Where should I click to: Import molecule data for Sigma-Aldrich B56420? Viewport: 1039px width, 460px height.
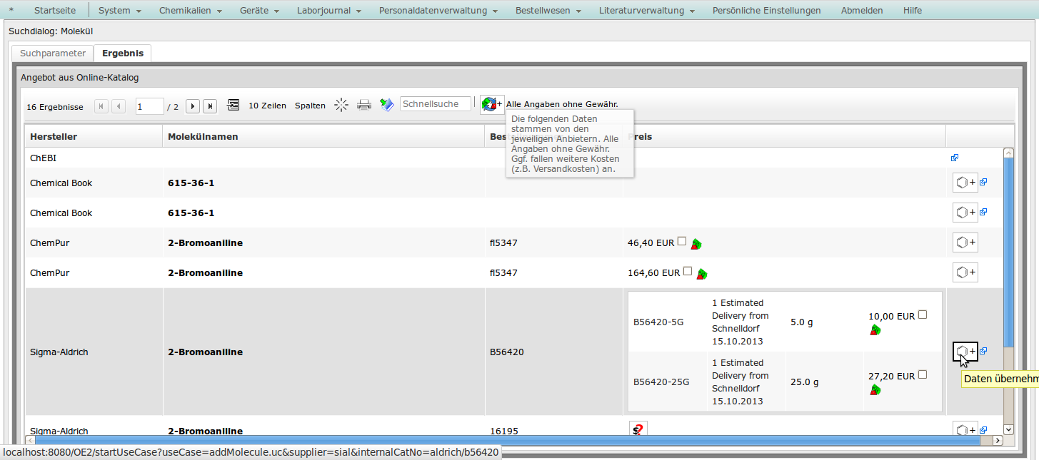[x=965, y=352]
